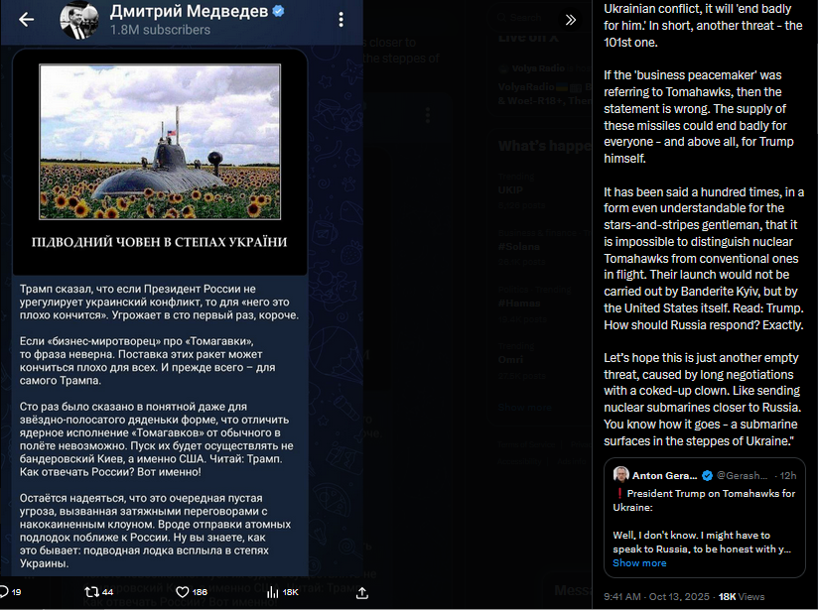Click the 12h time on quoted post

click(788, 475)
